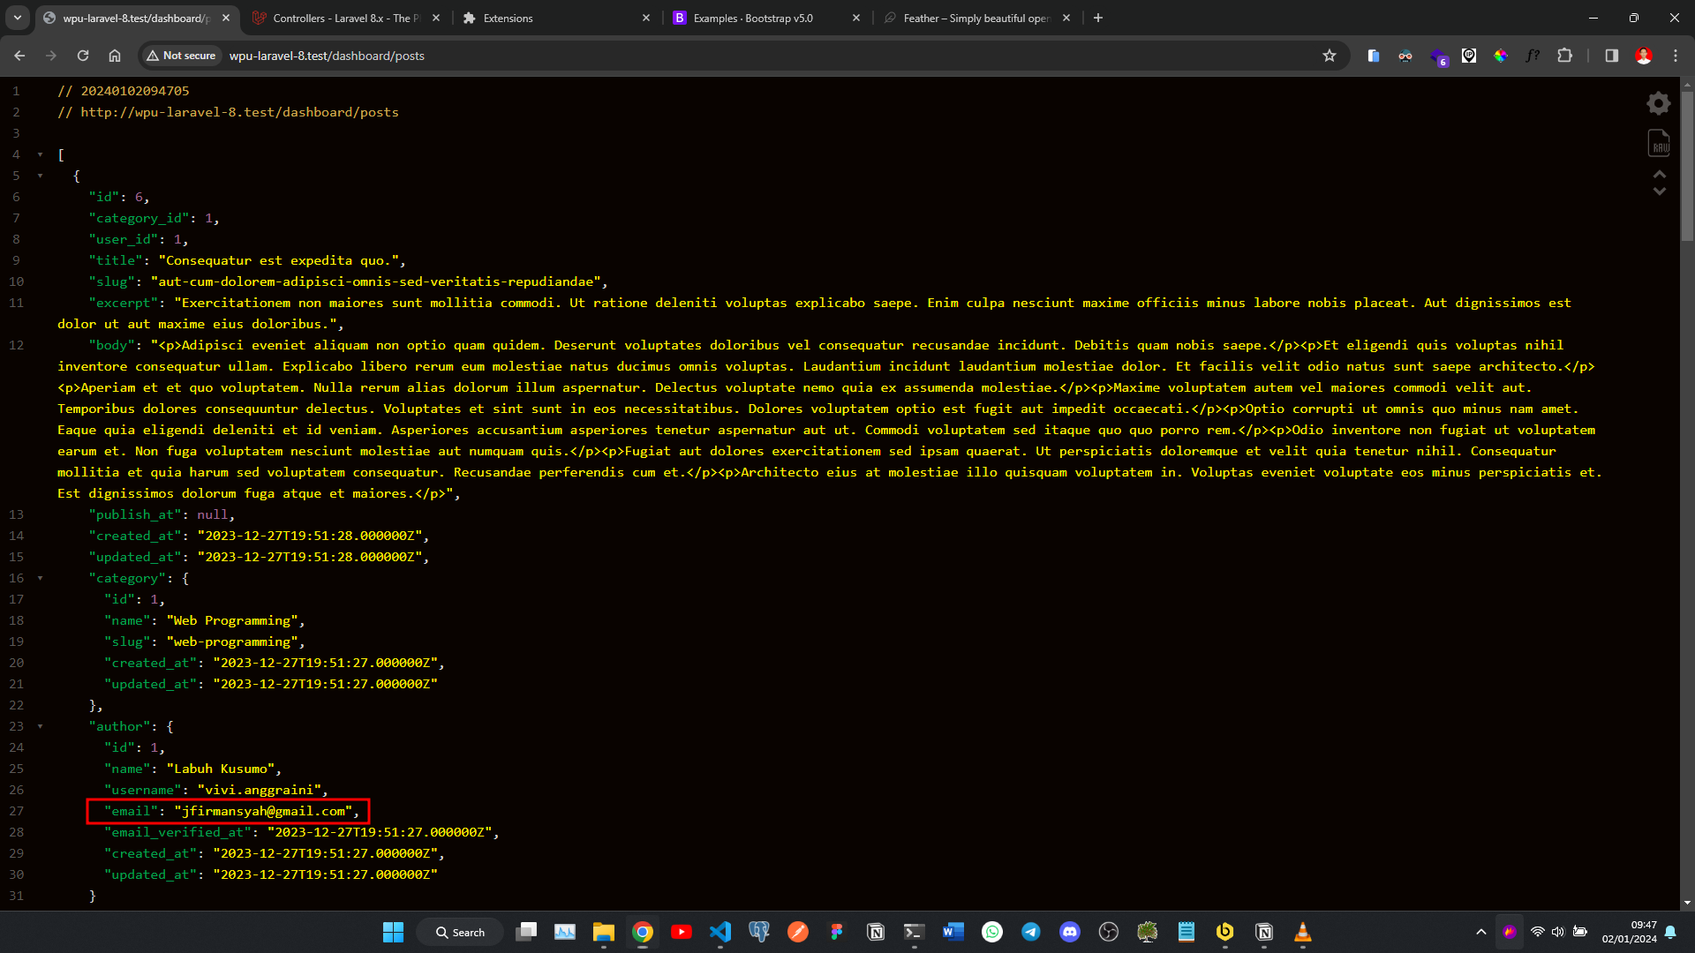Image resolution: width=1695 pixels, height=953 pixels.
Task: Collapse the "author" object on line 23
Action: (x=40, y=726)
